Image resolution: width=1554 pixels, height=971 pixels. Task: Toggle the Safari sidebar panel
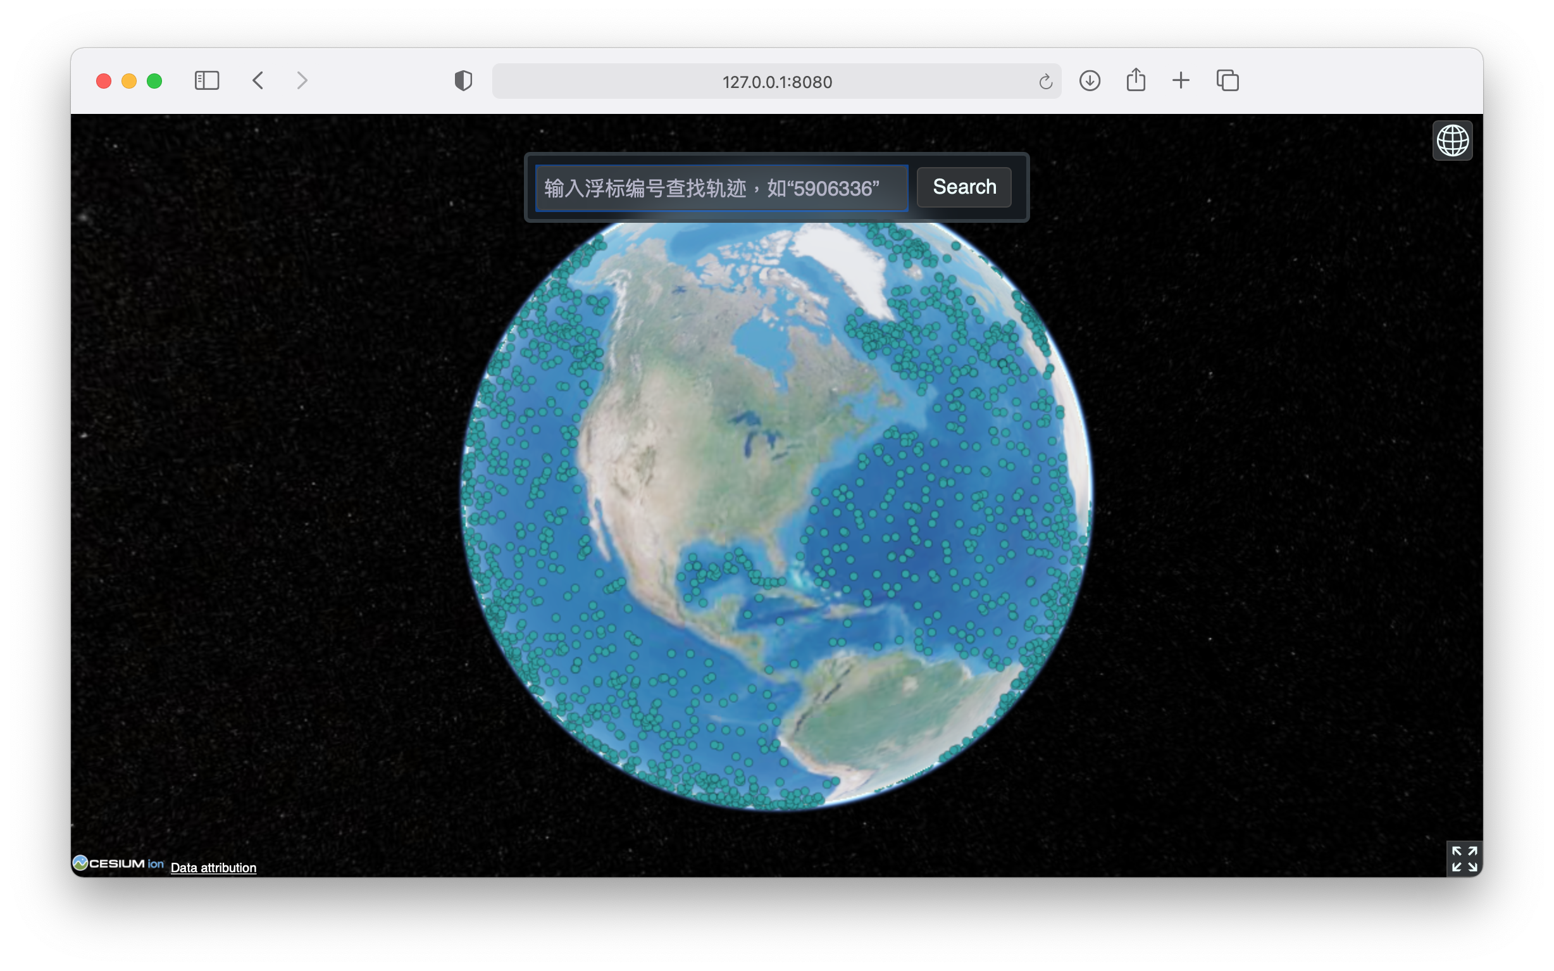(x=207, y=81)
